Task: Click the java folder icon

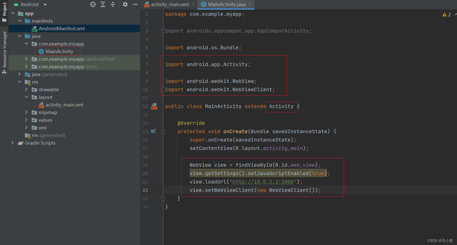Action: click(x=27, y=36)
